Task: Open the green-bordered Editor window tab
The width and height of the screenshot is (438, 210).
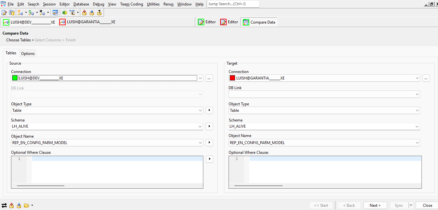Action: (x=207, y=22)
